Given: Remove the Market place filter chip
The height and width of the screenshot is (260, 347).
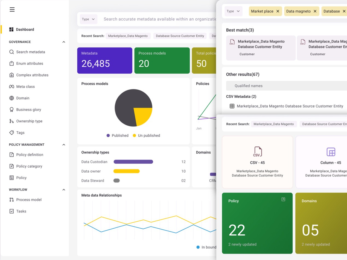Looking at the screenshot, I should coord(278,11).
